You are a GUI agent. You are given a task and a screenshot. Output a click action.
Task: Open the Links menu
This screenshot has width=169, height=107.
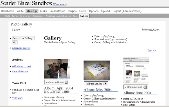(43, 11)
